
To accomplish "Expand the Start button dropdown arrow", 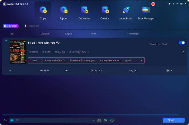I will 182,120.
